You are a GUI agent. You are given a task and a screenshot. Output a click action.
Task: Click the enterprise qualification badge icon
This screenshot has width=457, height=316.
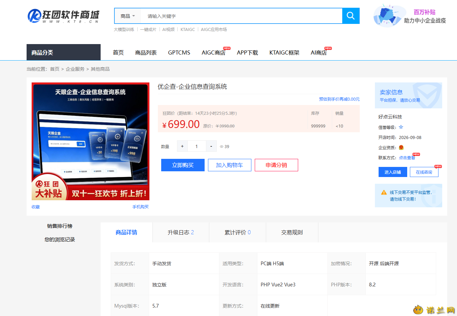coord(401,147)
